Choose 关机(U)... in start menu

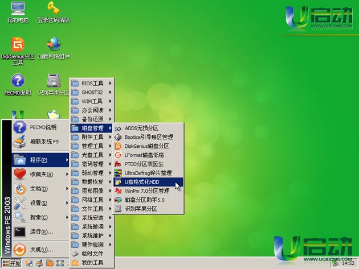(40, 250)
